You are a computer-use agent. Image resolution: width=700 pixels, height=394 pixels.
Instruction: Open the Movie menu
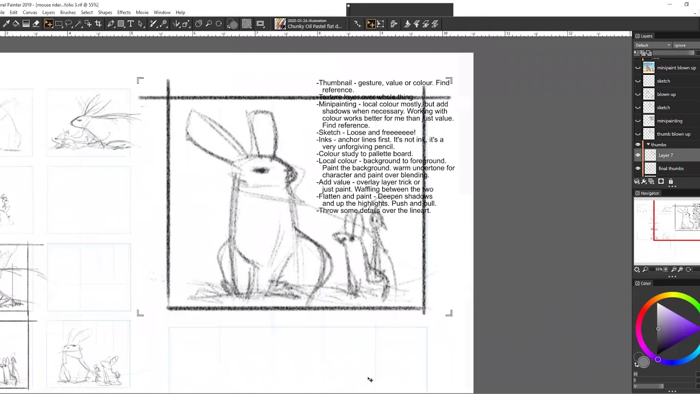[142, 12]
